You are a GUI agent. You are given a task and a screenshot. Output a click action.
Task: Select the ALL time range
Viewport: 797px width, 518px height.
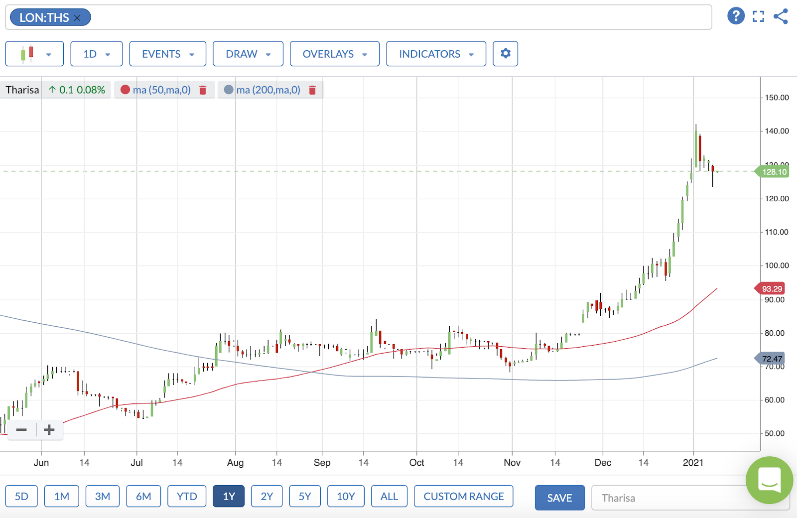pyautogui.click(x=389, y=496)
